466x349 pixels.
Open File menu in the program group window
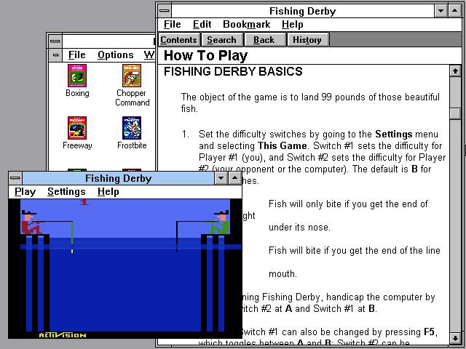77,55
